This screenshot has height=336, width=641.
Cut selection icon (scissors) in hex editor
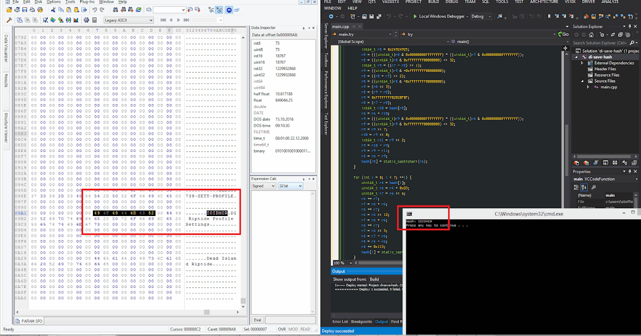tap(53, 10)
